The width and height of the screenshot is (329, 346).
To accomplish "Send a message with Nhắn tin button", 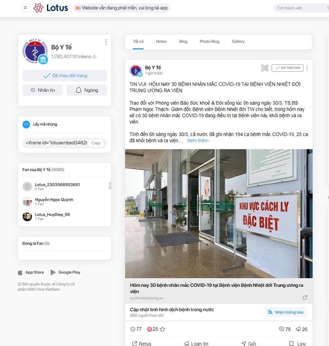I will (x=43, y=90).
